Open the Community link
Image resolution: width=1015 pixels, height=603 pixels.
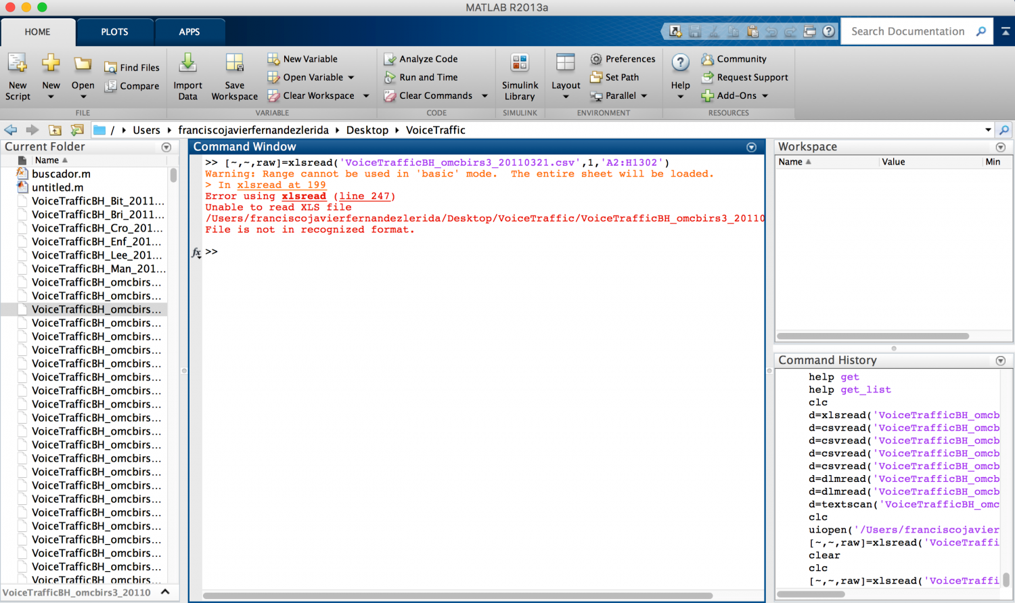click(x=734, y=59)
